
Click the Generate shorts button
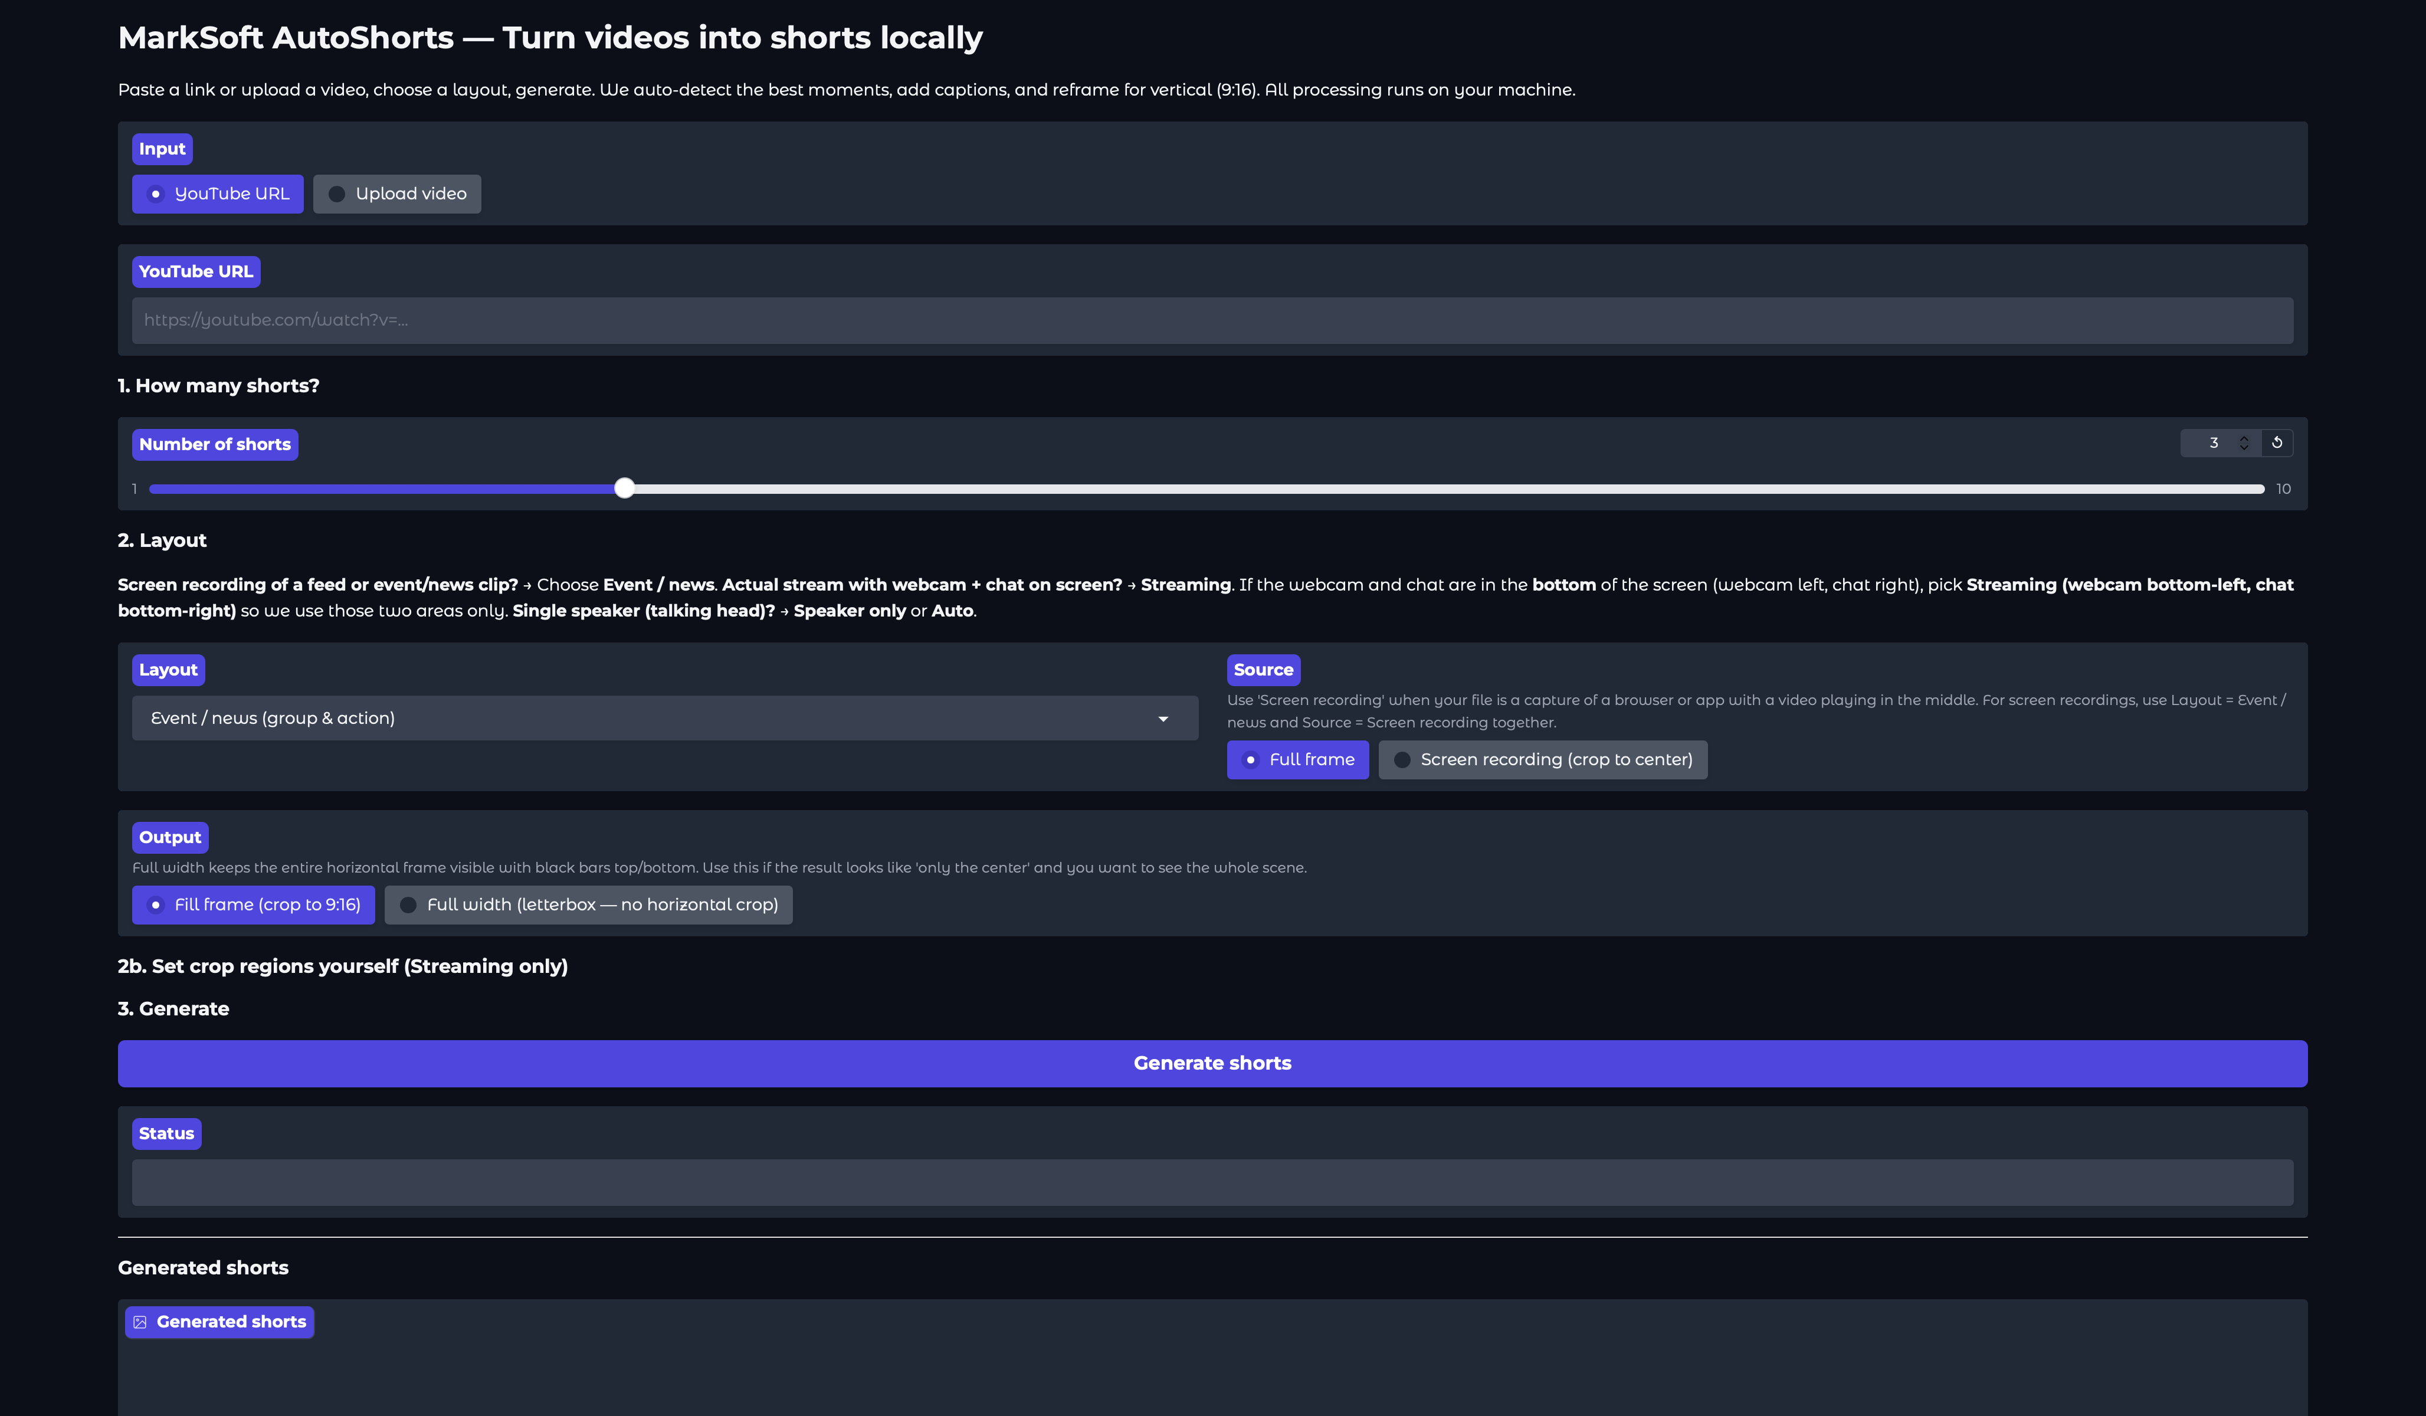pyautogui.click(x=1212, y=1064)
